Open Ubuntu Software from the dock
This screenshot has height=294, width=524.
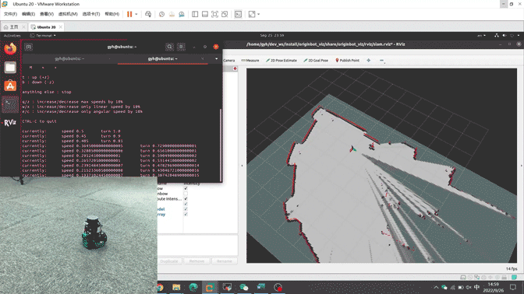pyautogui.click(x=10, y=86)
